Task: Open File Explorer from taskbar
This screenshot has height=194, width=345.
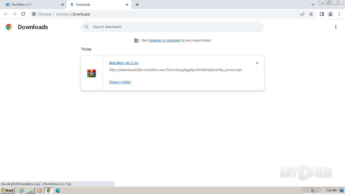Action: click(x=30, y=190)
